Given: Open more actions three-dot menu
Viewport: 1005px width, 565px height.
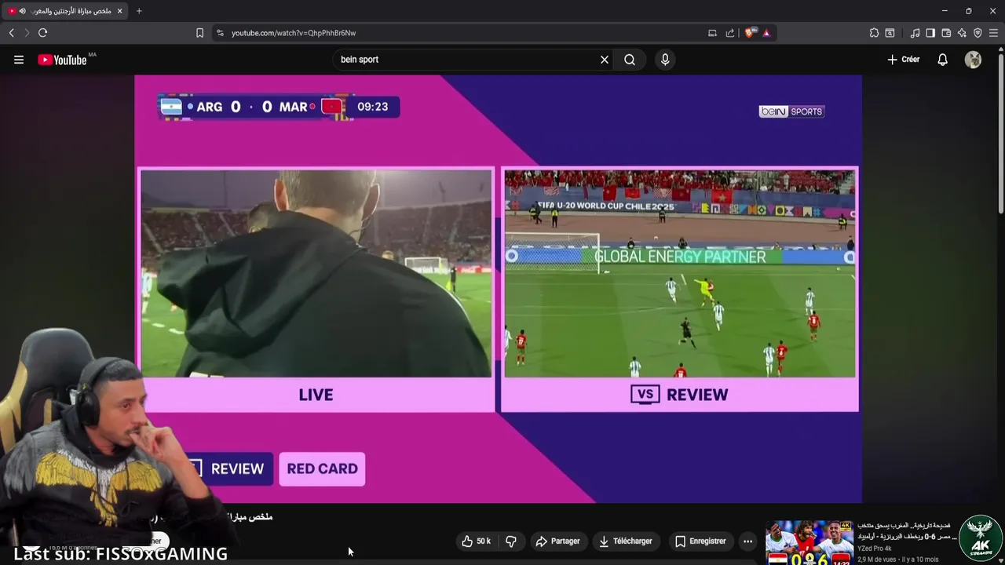Looking at the screenshot, I should click(747, 541).
